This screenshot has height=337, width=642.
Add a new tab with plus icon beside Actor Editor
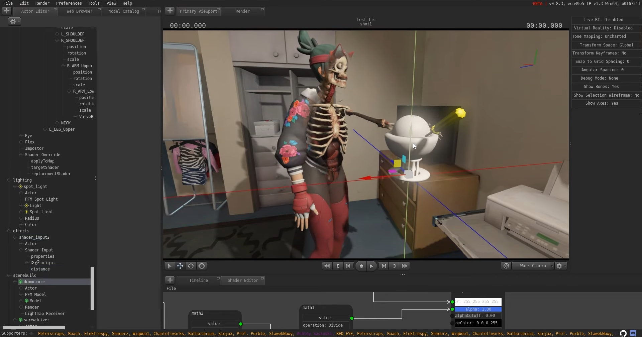click(7, 11)
